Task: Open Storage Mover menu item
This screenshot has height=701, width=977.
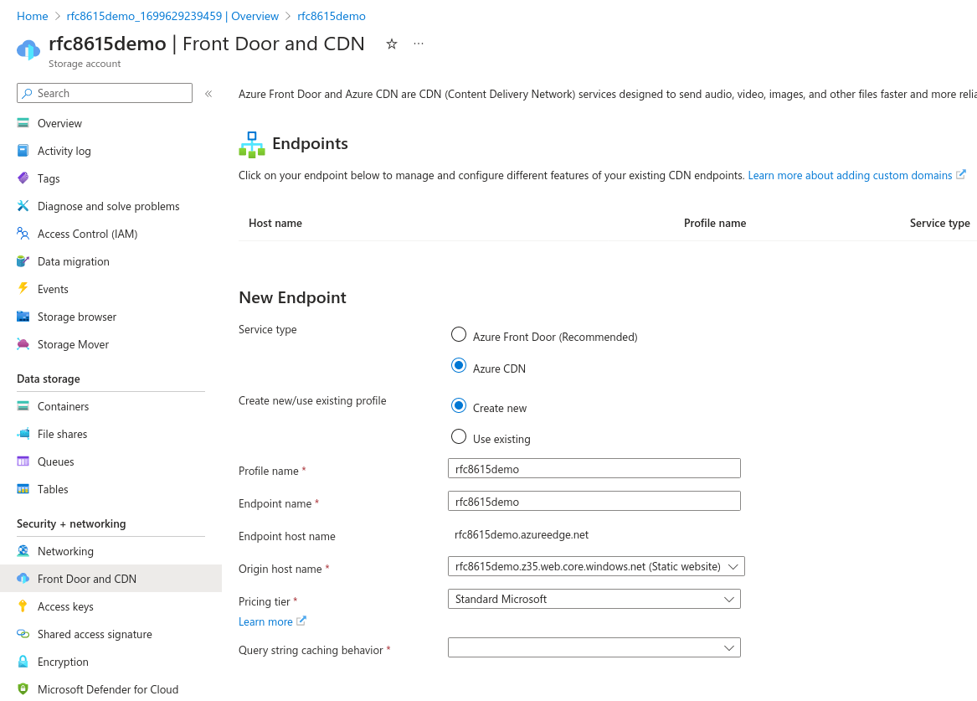Action: [x=73, y=344]
